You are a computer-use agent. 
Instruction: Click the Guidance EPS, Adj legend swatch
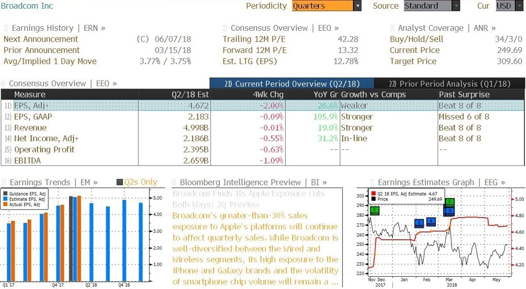point(5,194)
